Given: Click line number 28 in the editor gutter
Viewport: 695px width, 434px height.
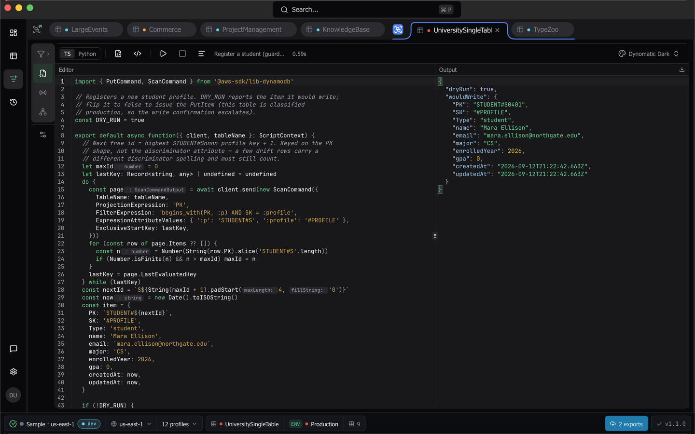Looking at the screenshot, I should click(x=61, y=290).
